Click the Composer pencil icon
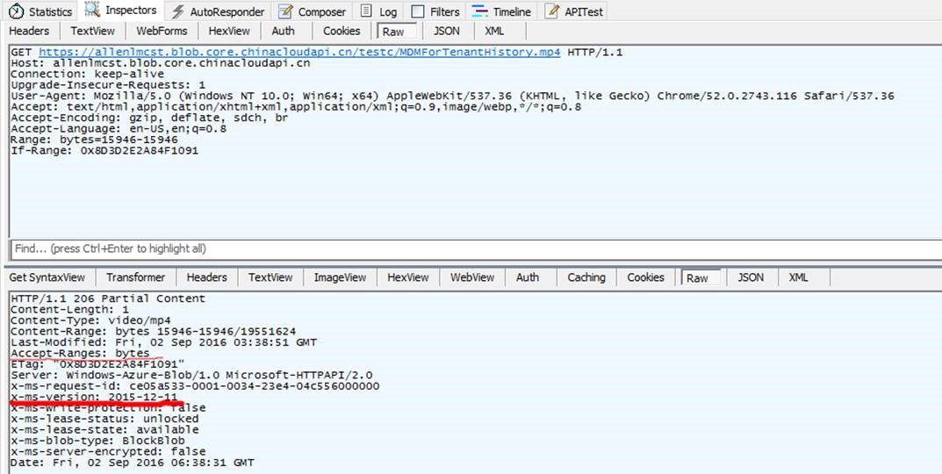The image size is (942, 474). (x=284, y=12)
